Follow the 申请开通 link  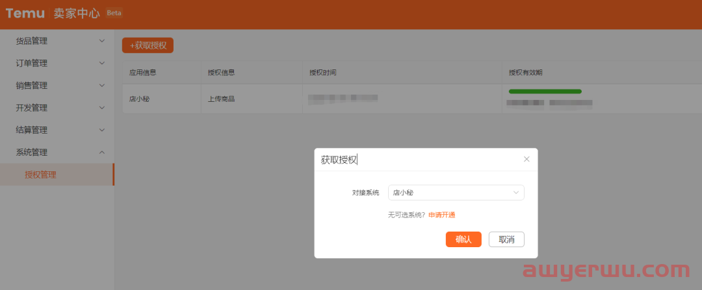[x=442, y=215]
